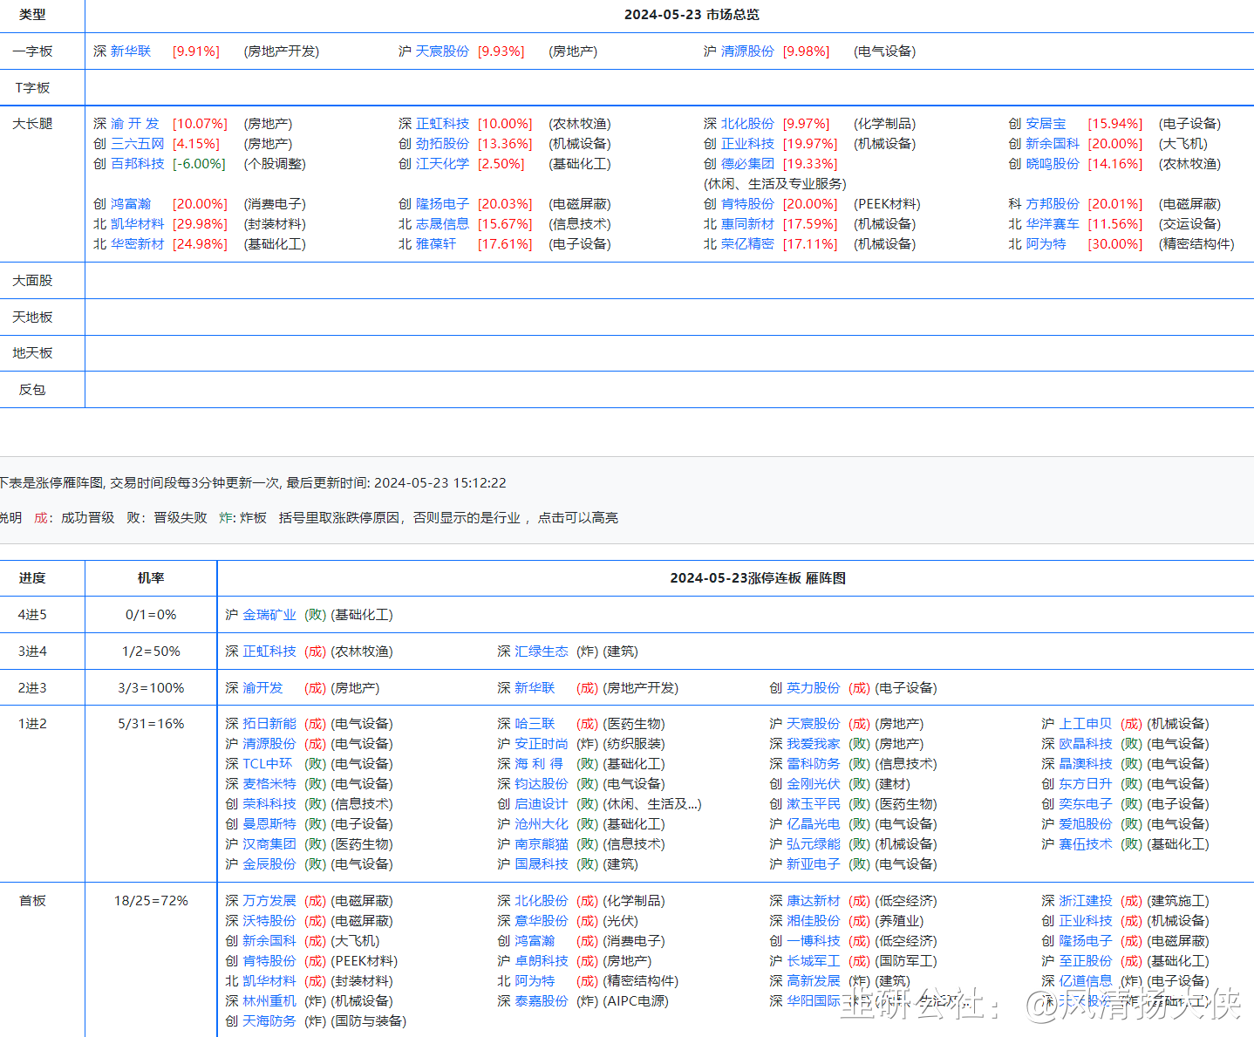The height and width of the screenshot is (1037, 1254).
Task: Open 金瑞矿业 in the 4进5 row
Action: [x=269, y=615]
